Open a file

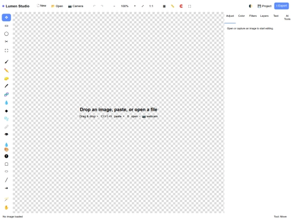point(57,6)
